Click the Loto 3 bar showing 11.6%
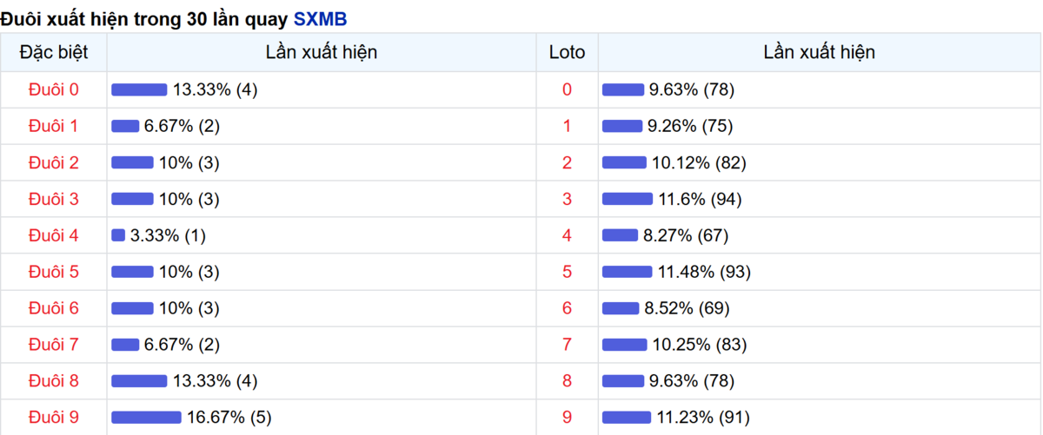This screenshot has height=435, width=1043. (x=627, y=199)
